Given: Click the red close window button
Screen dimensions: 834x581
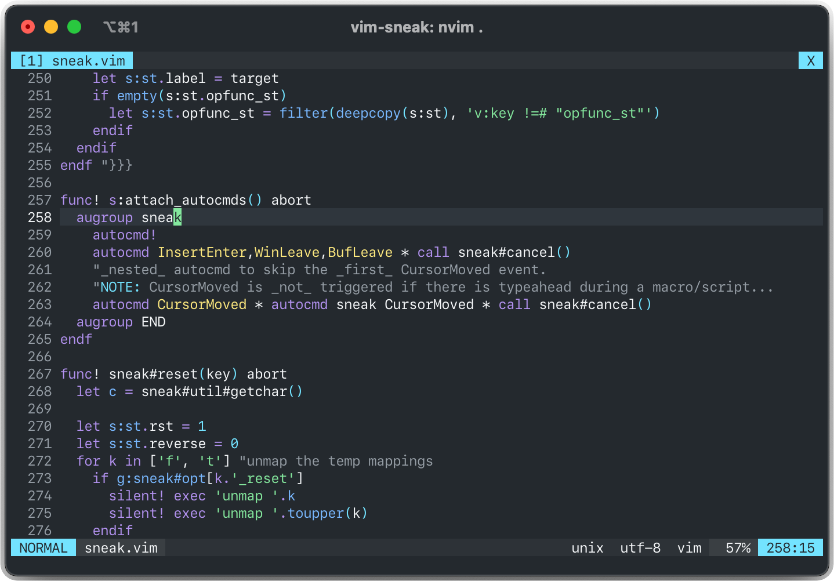Looking at the screenshot, I should 28,27.
